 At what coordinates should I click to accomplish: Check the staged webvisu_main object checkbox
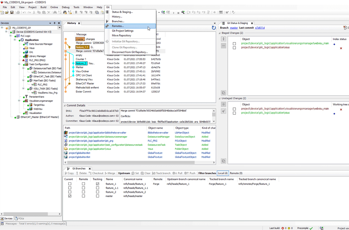[234, 44]
